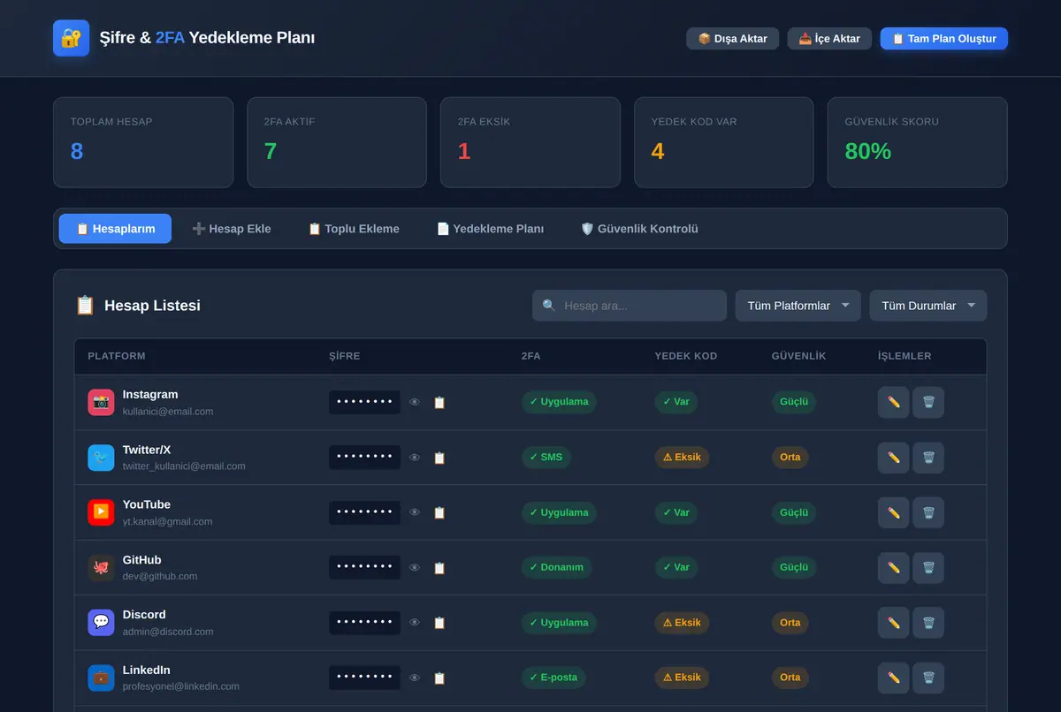
Task: Select the Yedekleme Planı tab
Action: tap(490, 229)
